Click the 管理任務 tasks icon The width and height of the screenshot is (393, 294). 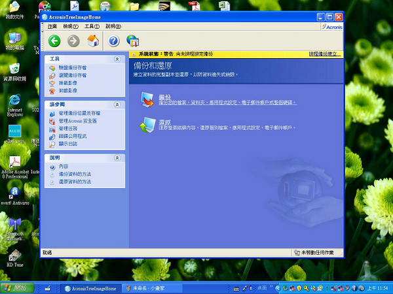(x=52, y=129)
